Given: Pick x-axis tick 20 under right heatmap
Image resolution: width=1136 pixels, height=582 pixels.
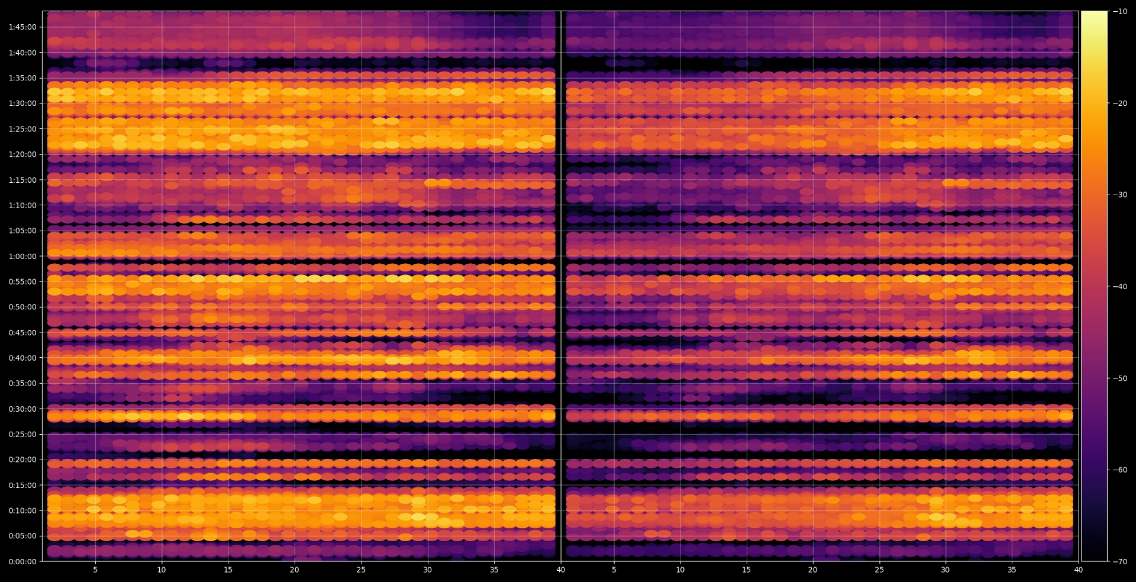Looking at the screenshot, I should coord(813,570).
